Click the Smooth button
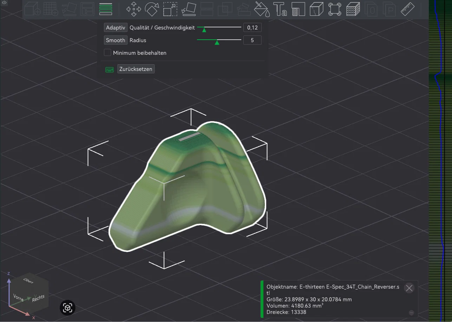The height and width of the screenshot is (322, 452). tap(116, 40)
